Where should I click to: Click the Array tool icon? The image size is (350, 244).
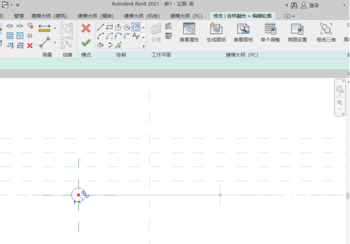(x=9, y=36)
